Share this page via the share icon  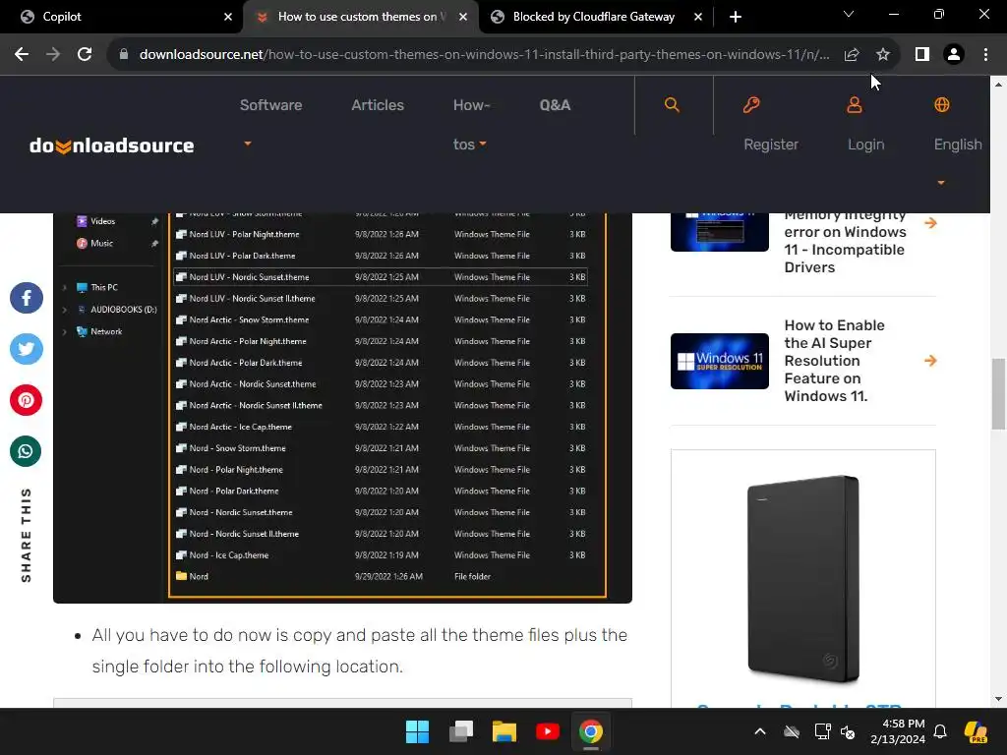(x=852, y=55)
